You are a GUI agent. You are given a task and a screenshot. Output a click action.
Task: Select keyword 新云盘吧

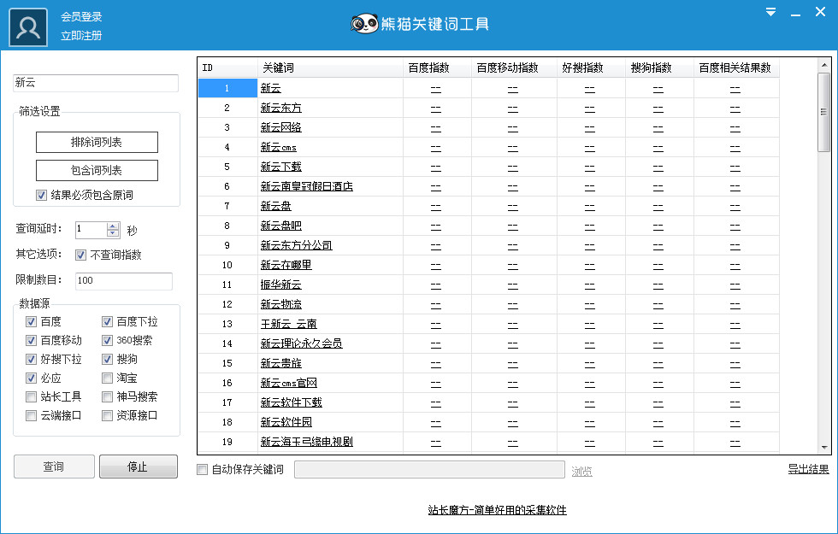click(281, 226)
